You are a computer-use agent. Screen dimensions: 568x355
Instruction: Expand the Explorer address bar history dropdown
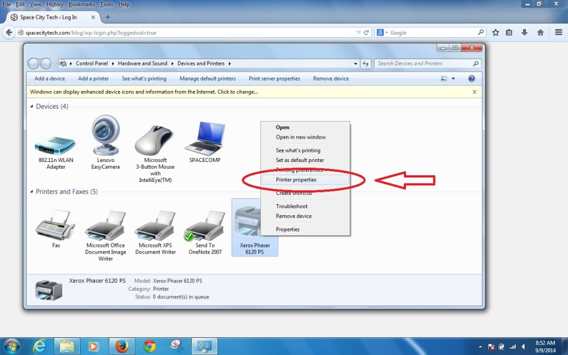tap(356, 63)
